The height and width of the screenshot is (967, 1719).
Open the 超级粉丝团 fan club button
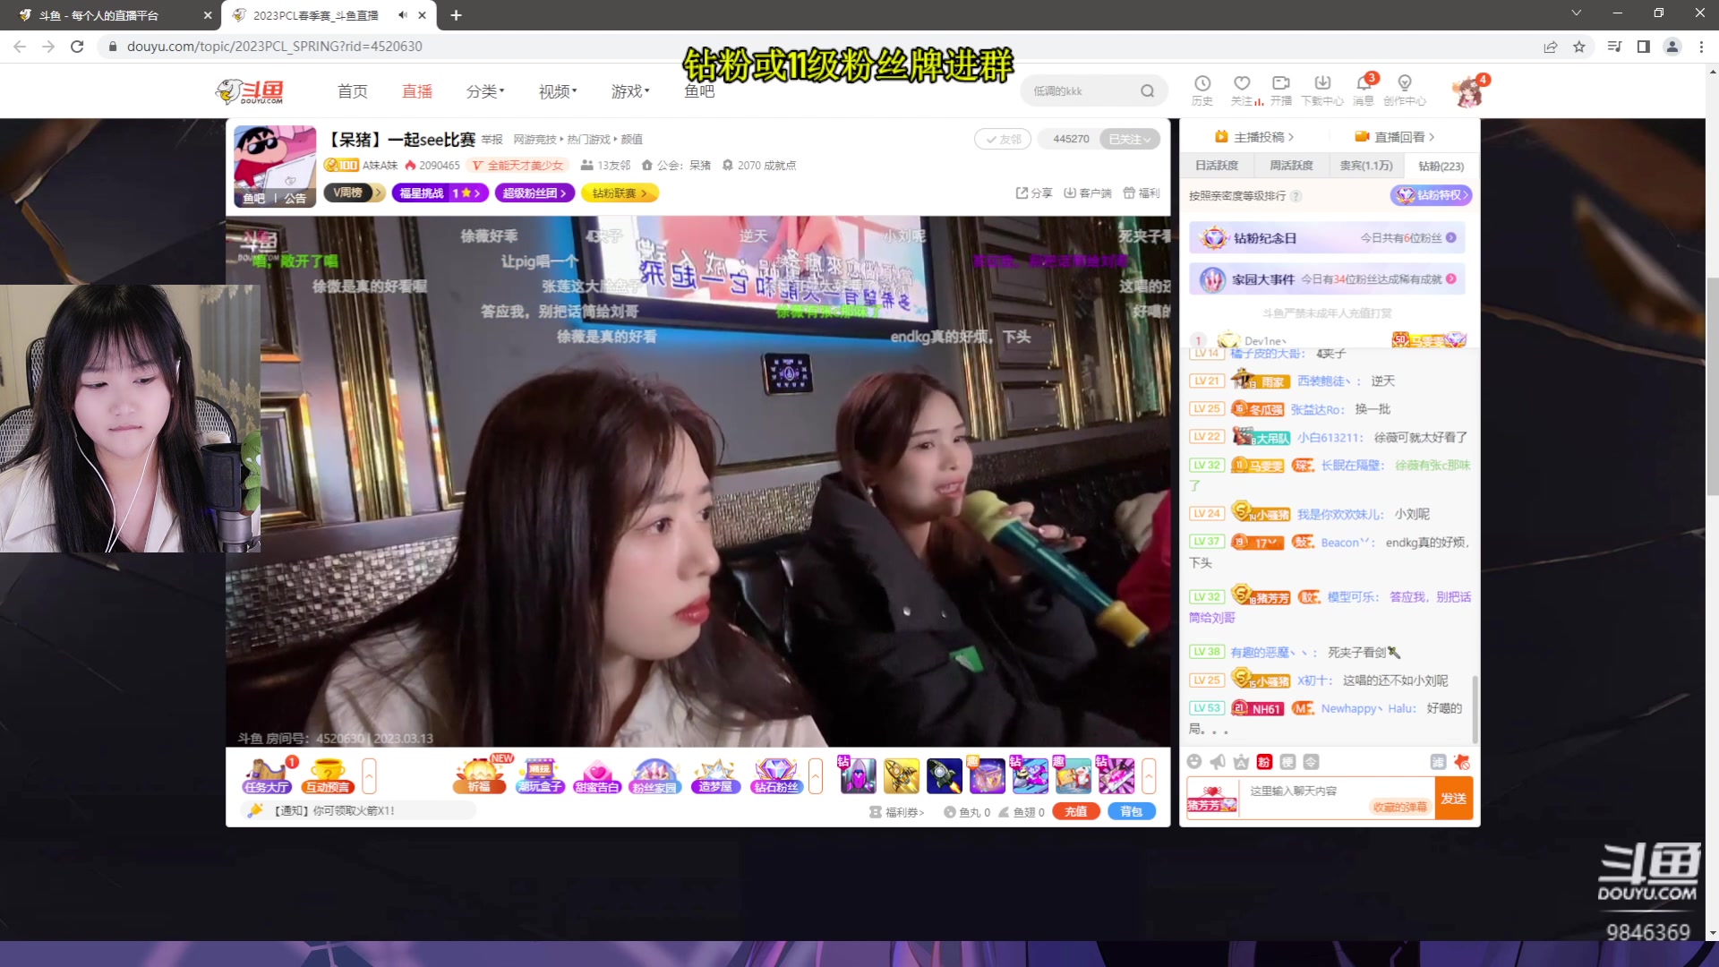pyautogui.click(x=535, y=193)
